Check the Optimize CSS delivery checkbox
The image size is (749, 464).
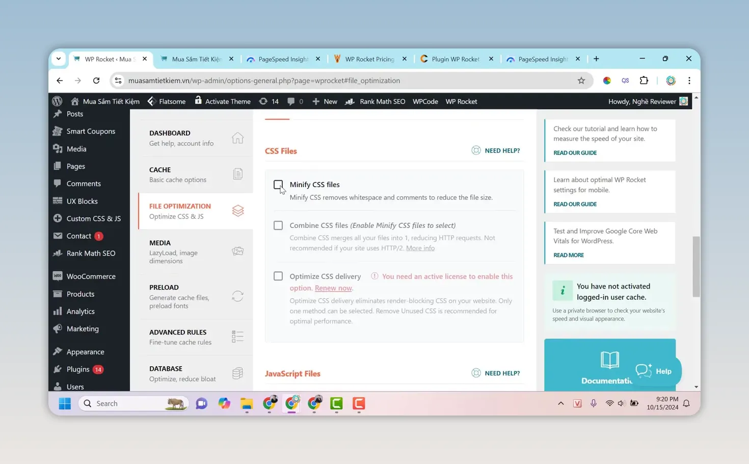click(278, 276)
